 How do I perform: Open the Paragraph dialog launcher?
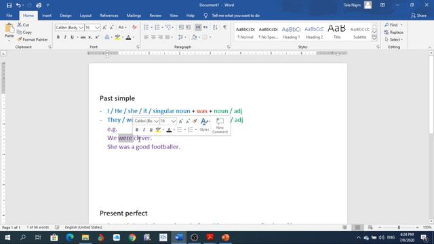[x=229, y=47]
